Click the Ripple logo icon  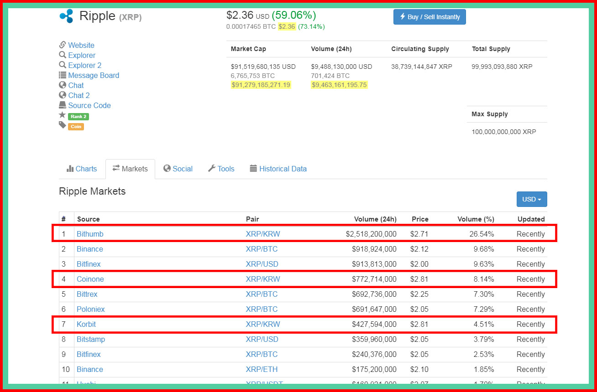point(66,16)
